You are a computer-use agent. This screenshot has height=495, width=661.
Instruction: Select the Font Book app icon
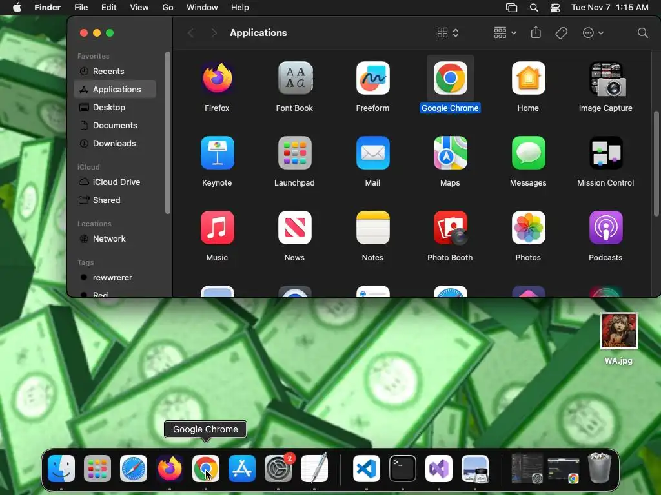coord(294,78)
